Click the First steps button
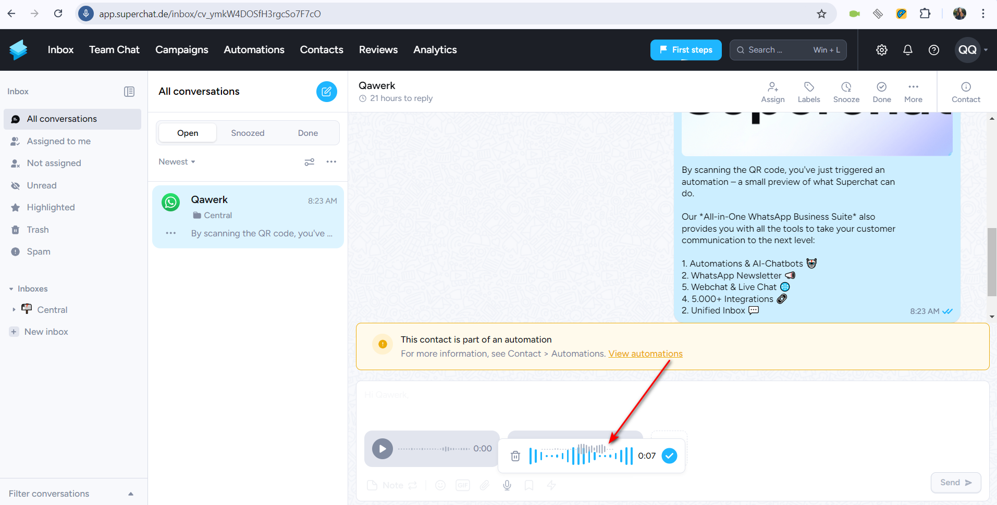 [x=686, y=50]
